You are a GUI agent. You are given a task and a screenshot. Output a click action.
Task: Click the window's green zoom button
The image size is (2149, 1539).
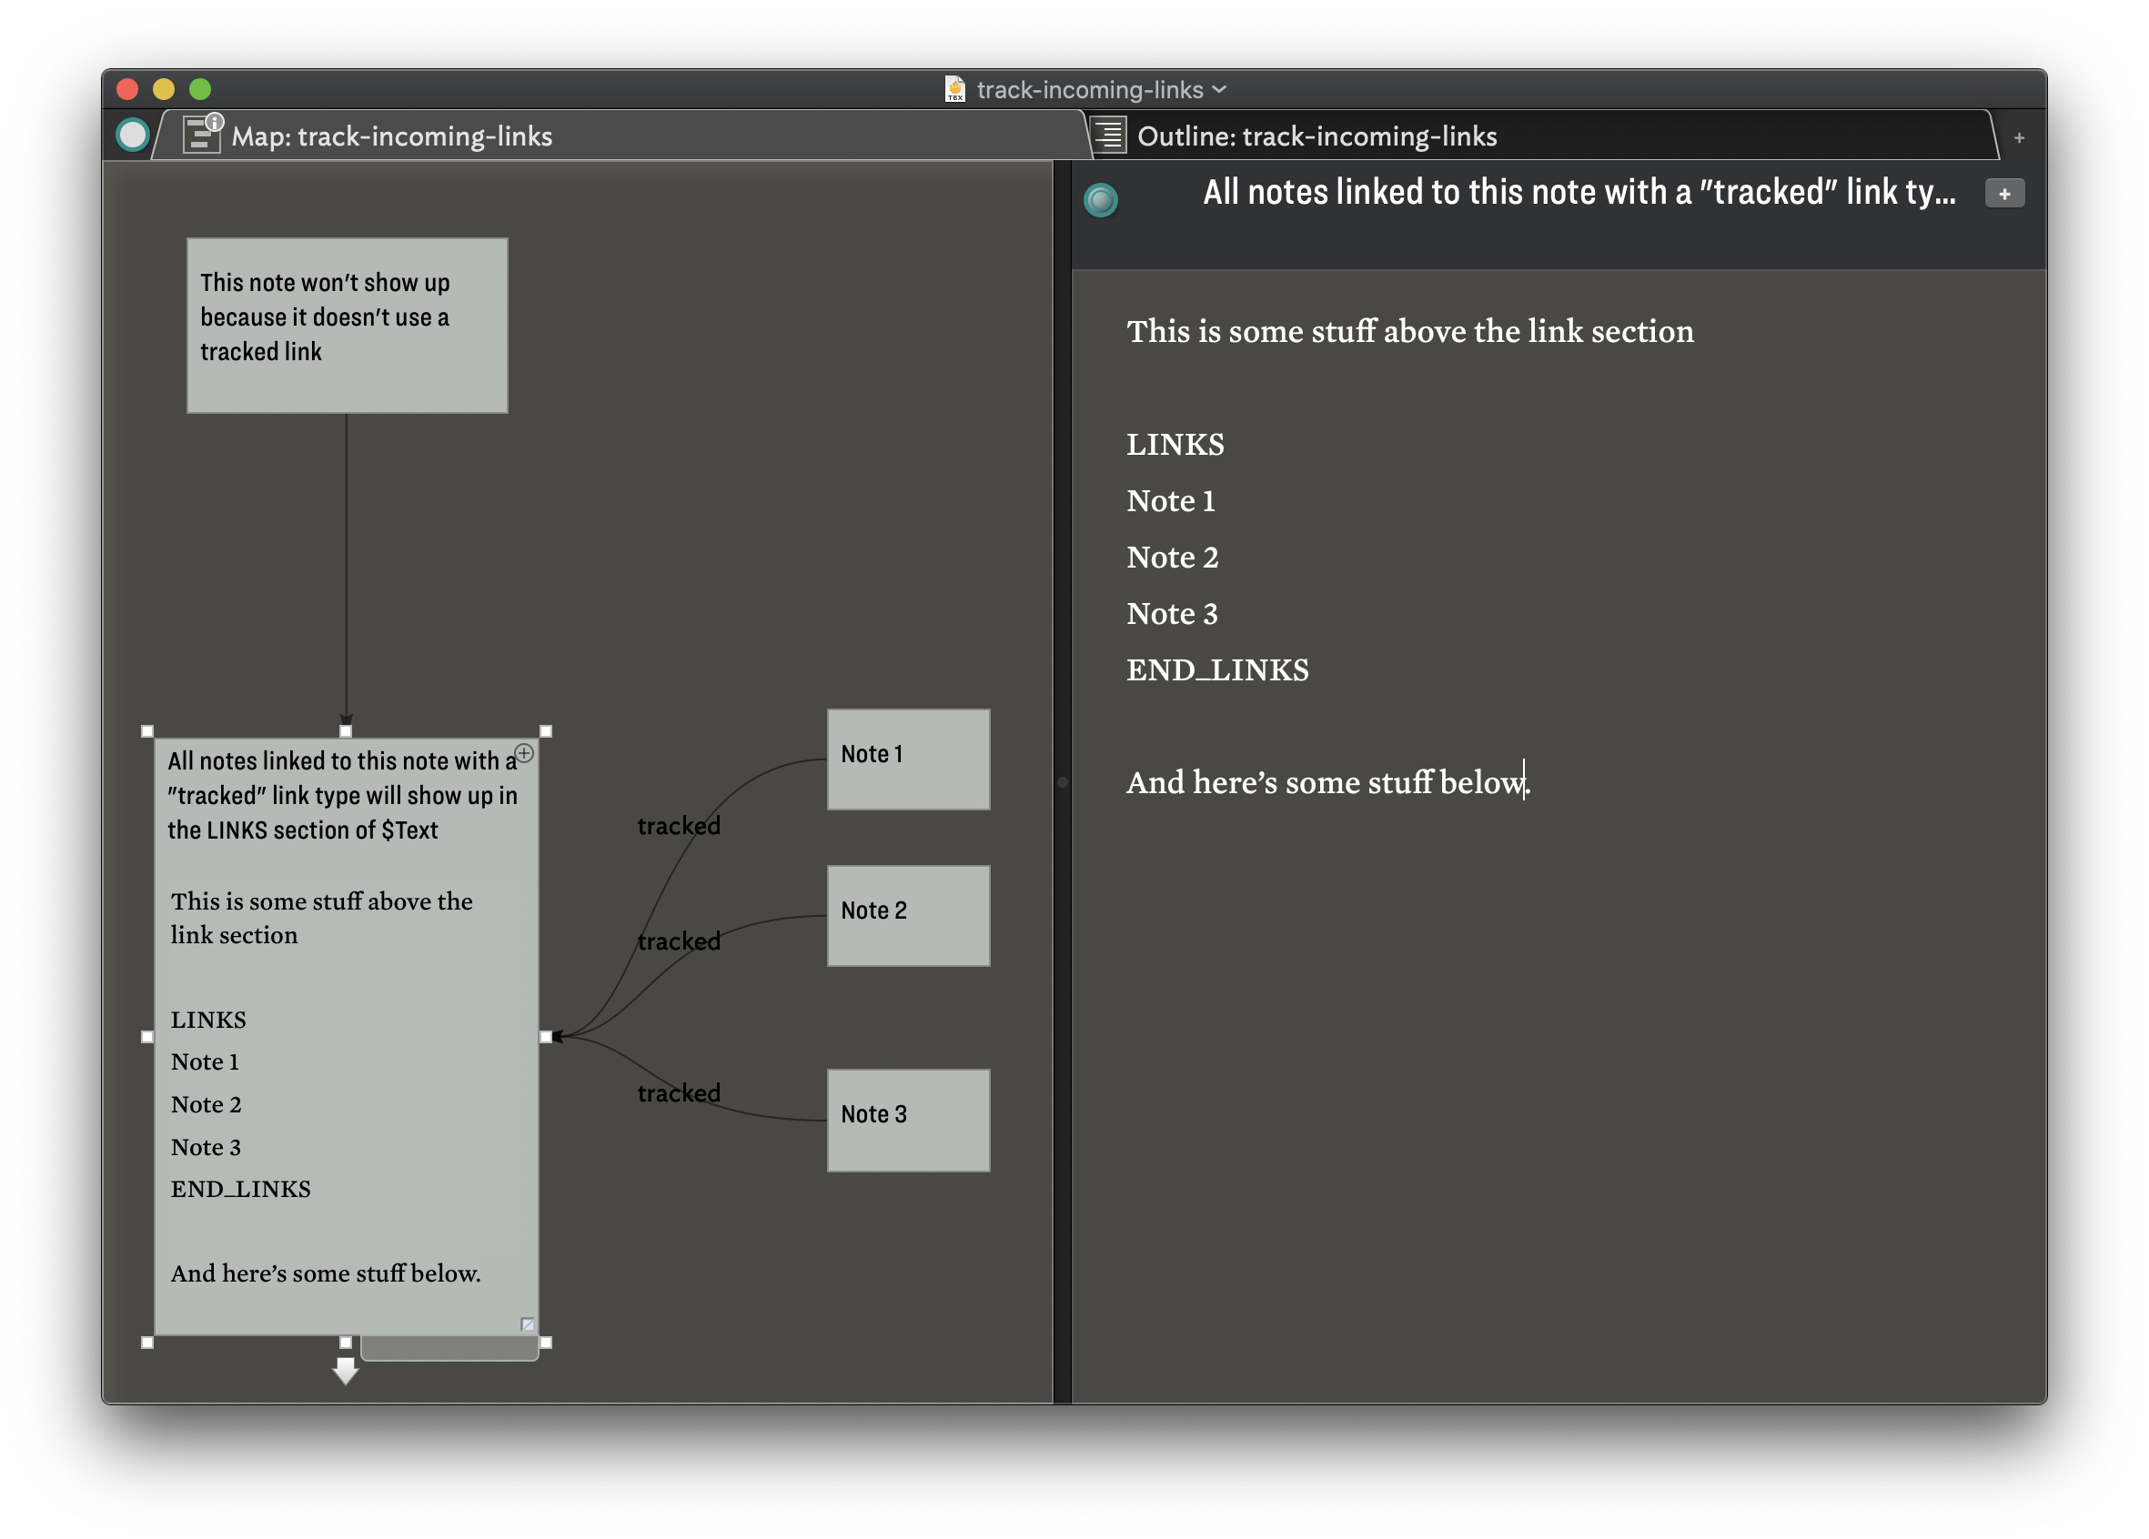pyautogui.click(x=200, y=89)
